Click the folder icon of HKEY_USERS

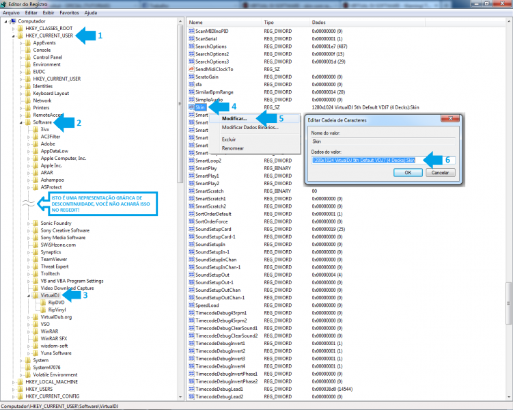point(20,389)
